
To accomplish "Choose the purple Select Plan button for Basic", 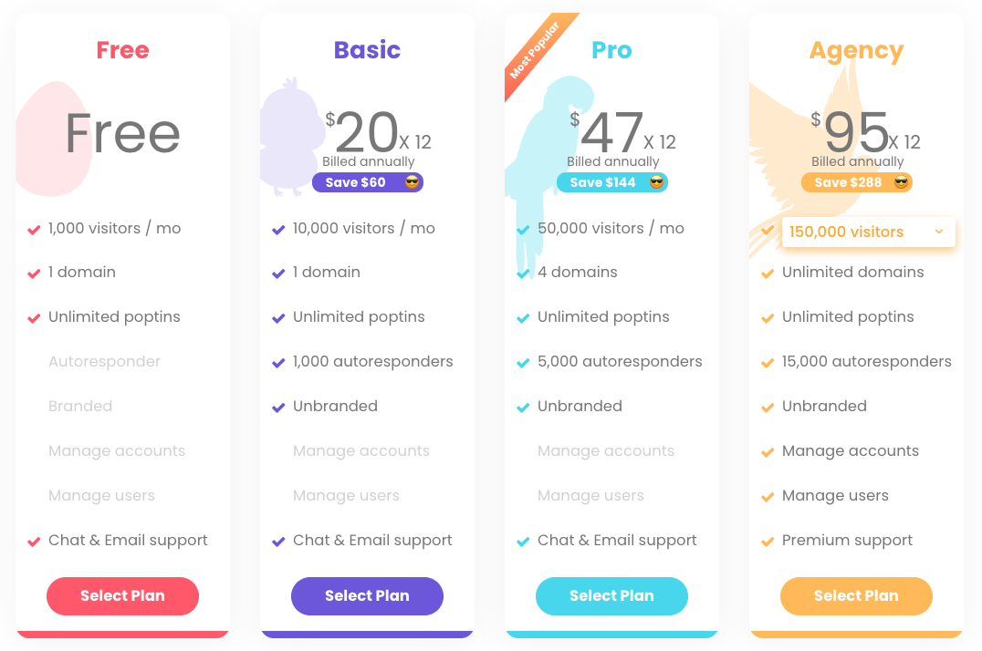I will pos(367,596).
